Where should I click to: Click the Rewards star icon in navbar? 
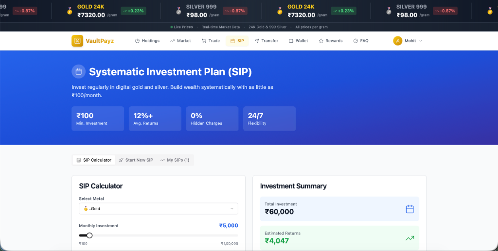pyautogui.click(x=321, y=41)
